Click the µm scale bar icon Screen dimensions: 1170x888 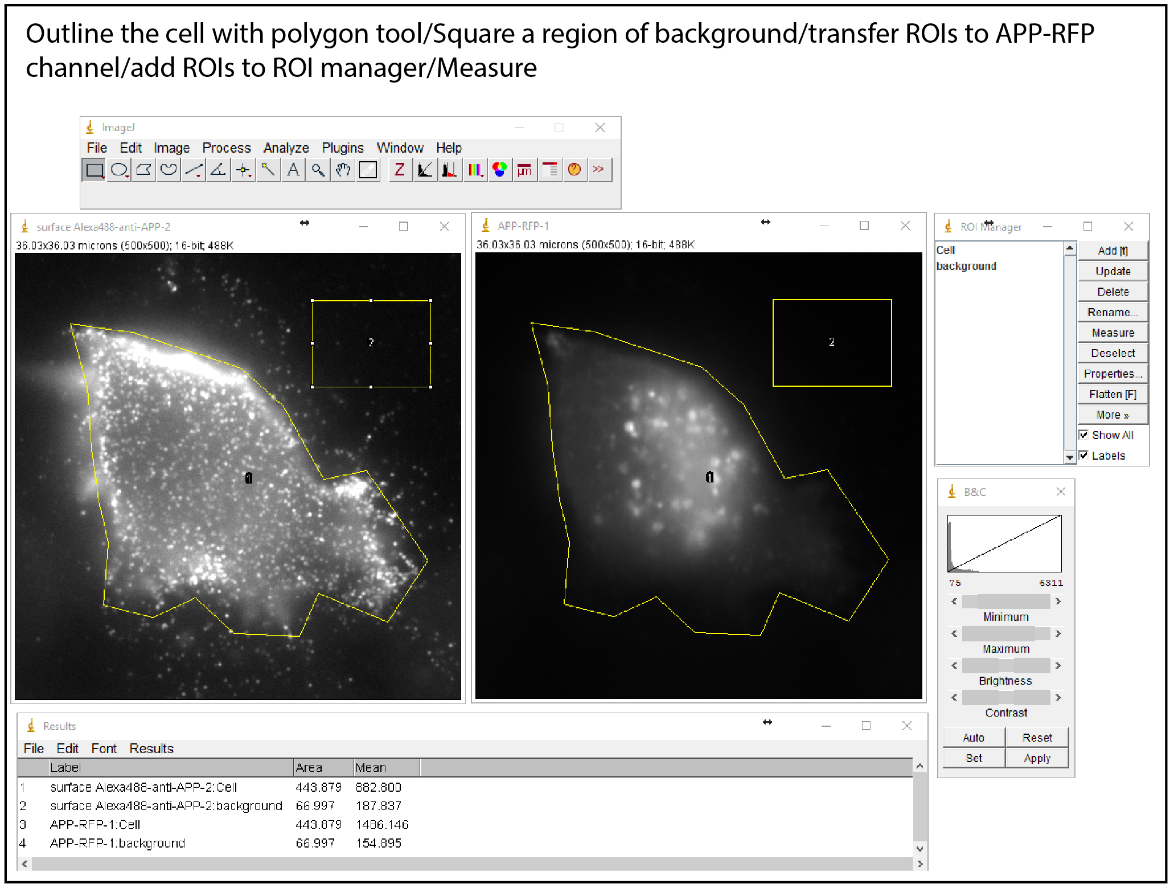(524, 170)
